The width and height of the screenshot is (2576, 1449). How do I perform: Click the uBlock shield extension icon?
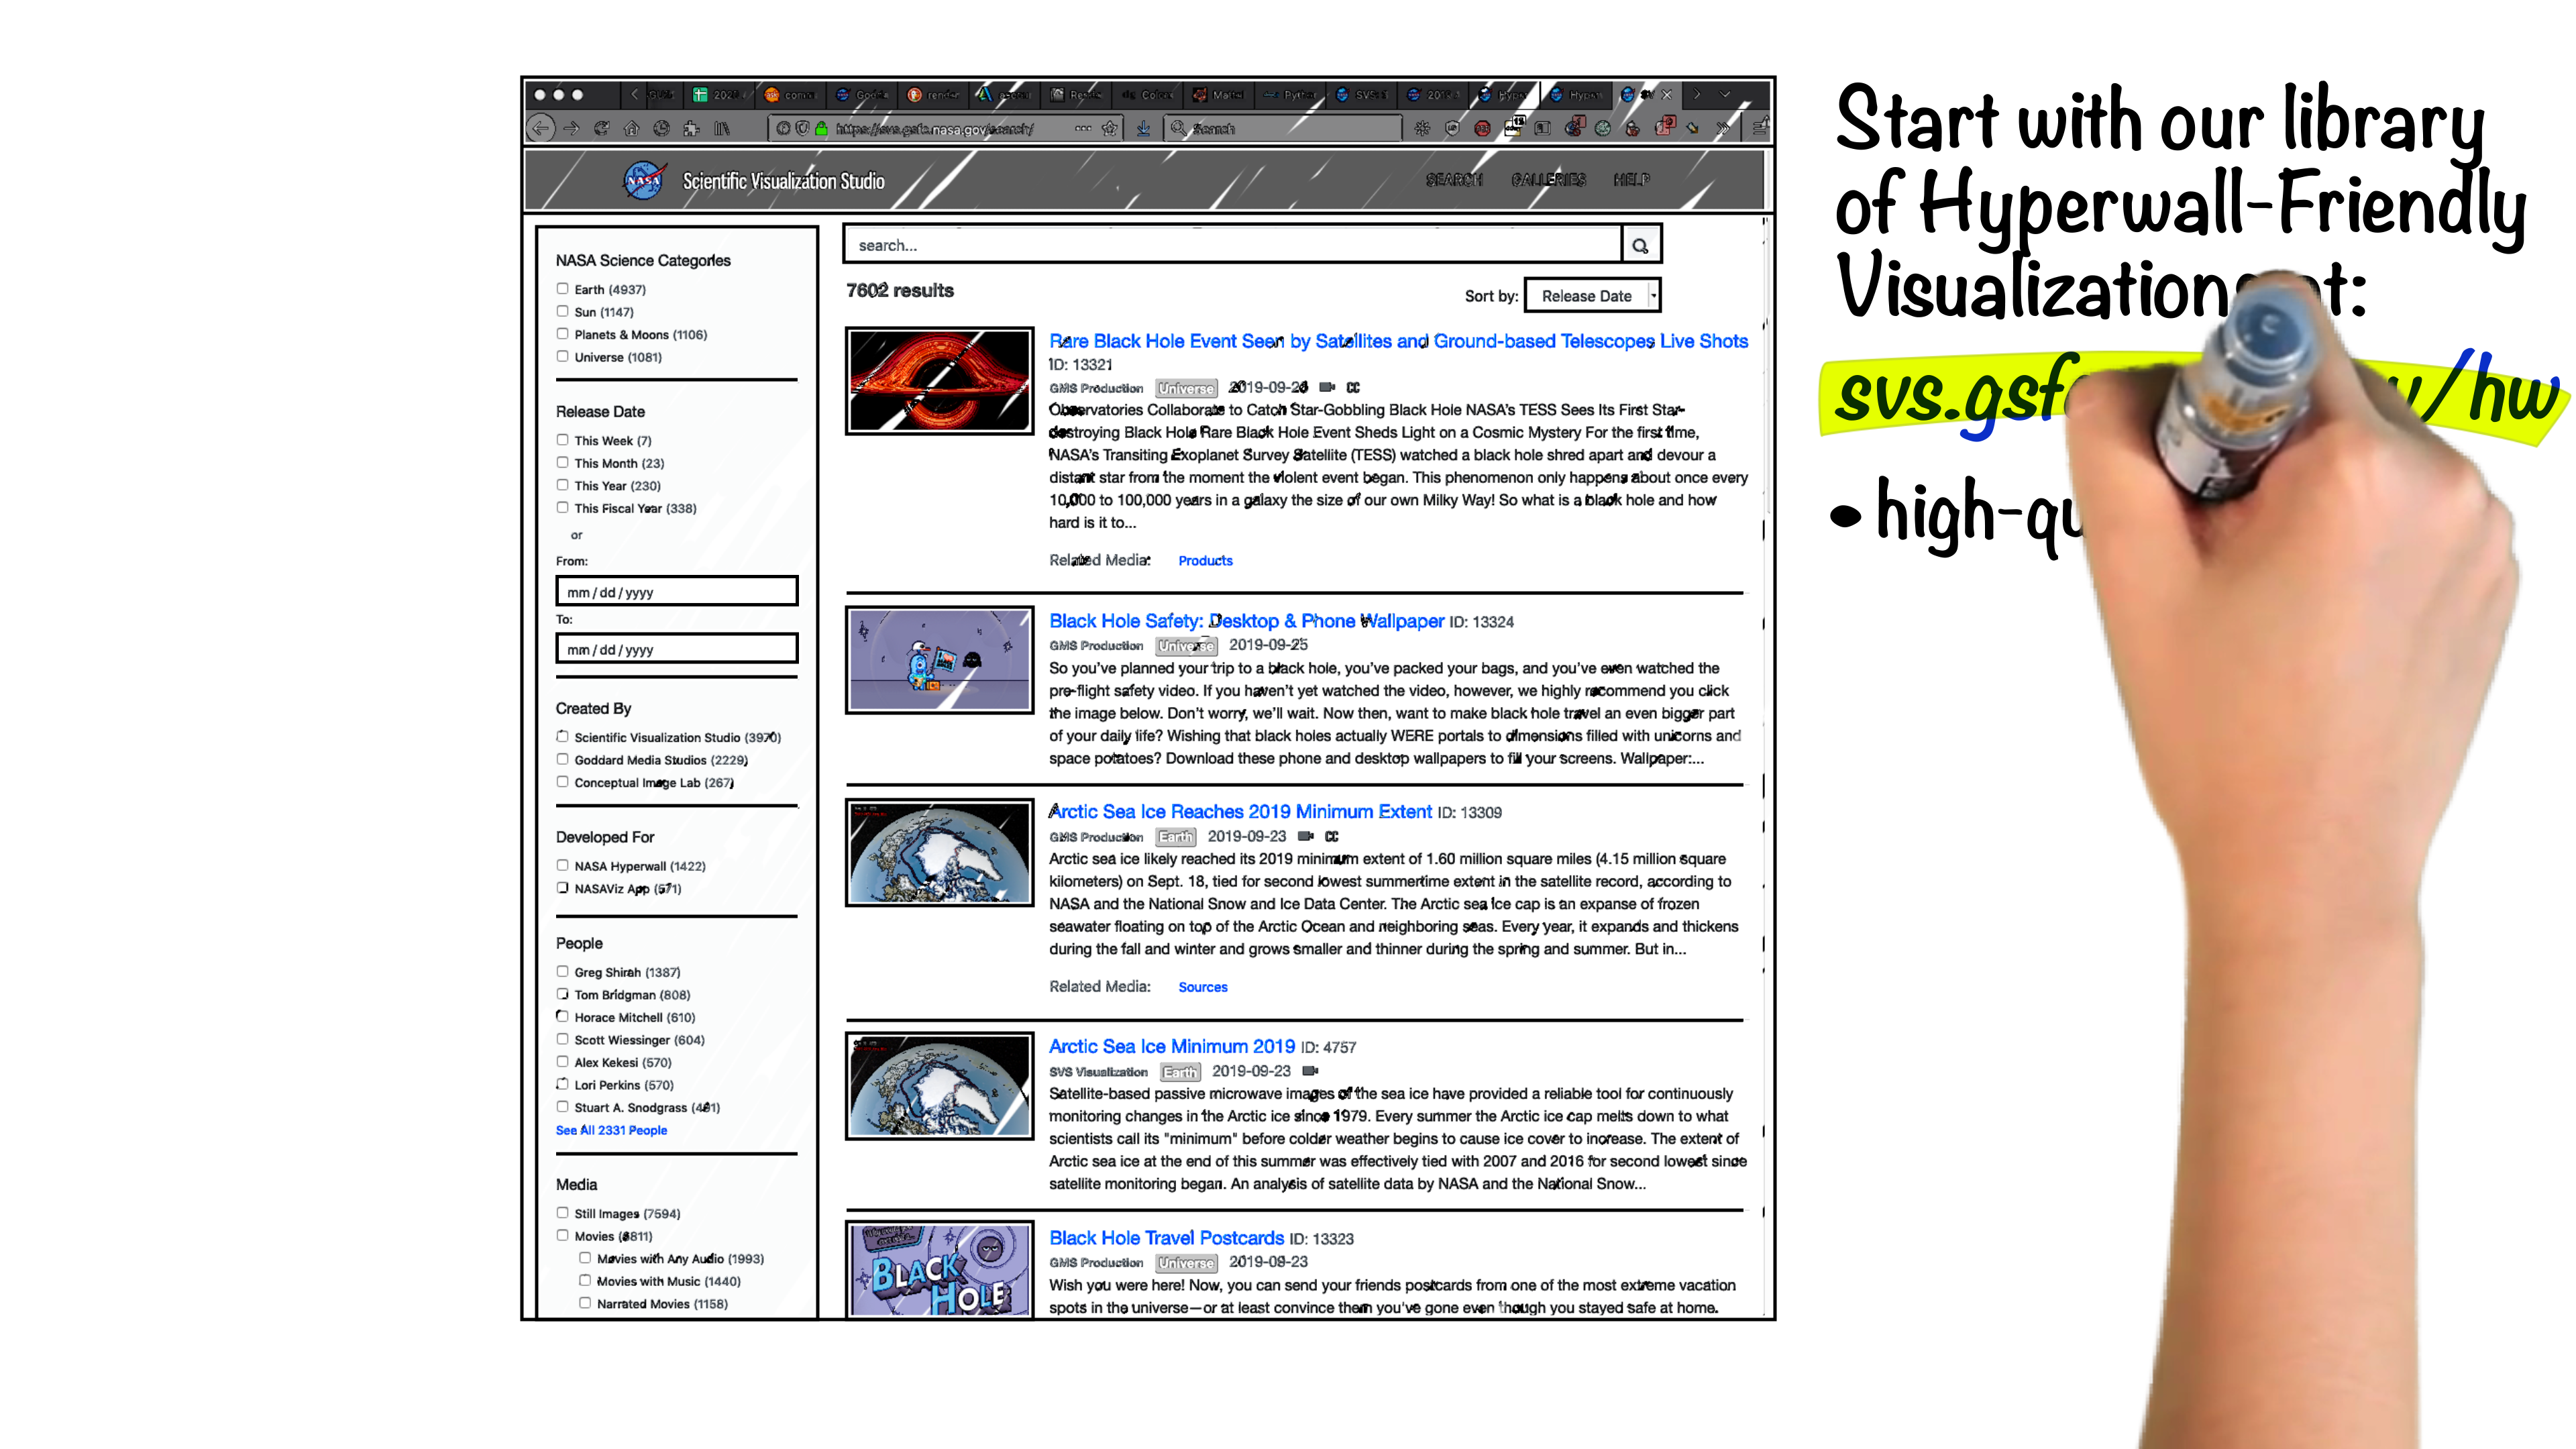tap(1452, 128)
